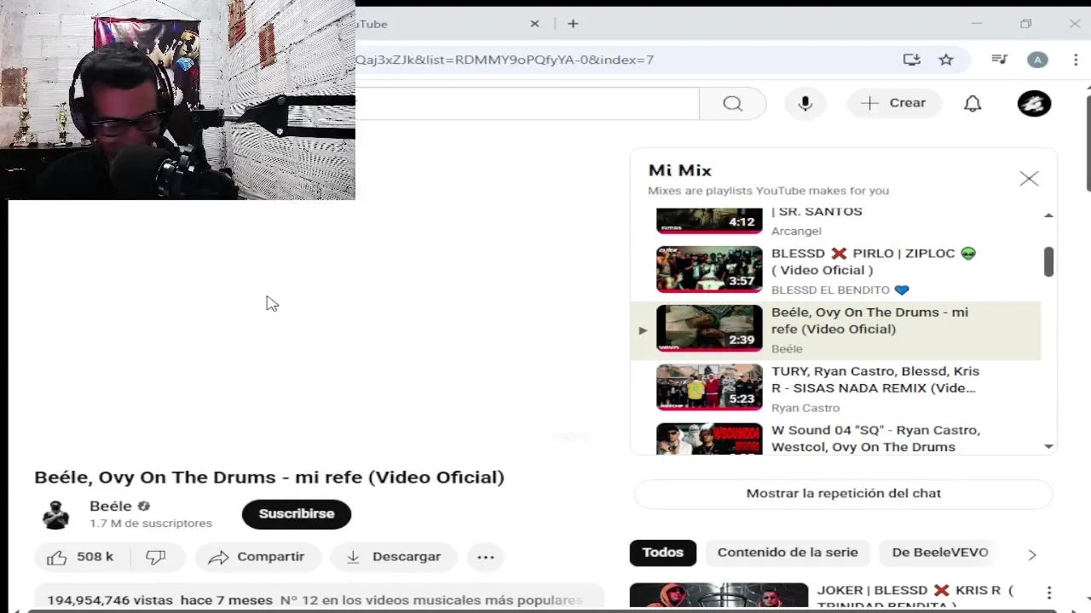Like the video with thumbs up
The width and height of the screenshot is (1091, 613).
point(81,557)
